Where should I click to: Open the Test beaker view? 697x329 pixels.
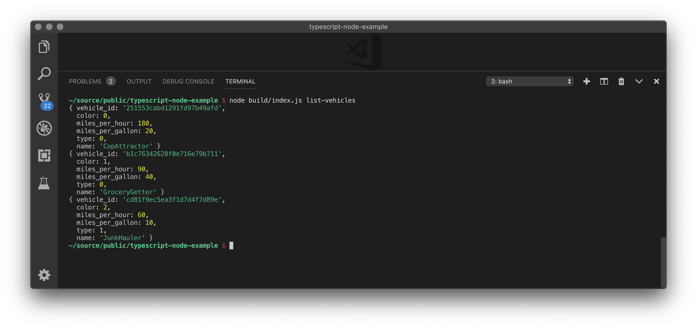(44, 183)
